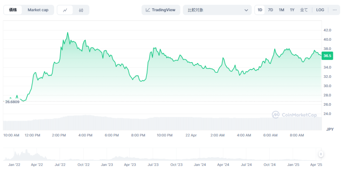The height and width of the screenshot is (172, 344).
Task: Select the 価格 tab
Action: pyautogui.click(x=13, y=10)
